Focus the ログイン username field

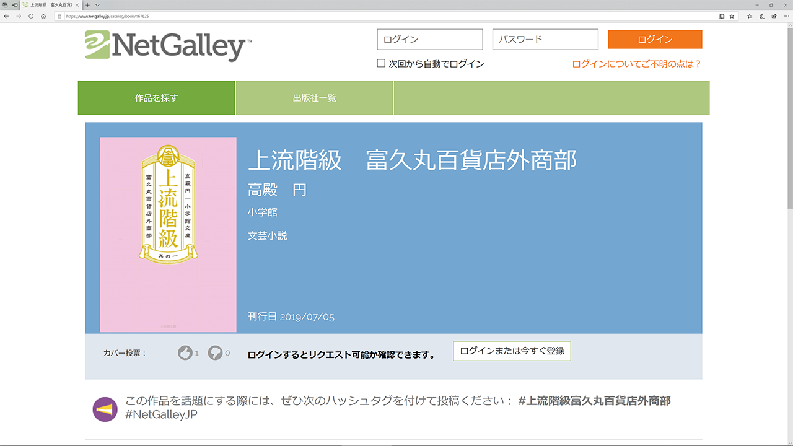pos(430,39)
